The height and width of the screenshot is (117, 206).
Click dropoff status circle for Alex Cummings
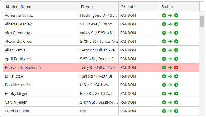pyautogui.click(x=176, y=33)
